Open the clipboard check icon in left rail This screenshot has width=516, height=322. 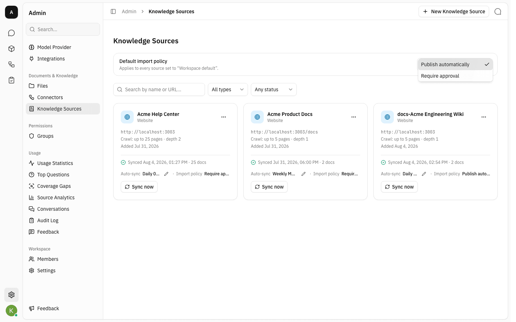click(x=11, y=80)
